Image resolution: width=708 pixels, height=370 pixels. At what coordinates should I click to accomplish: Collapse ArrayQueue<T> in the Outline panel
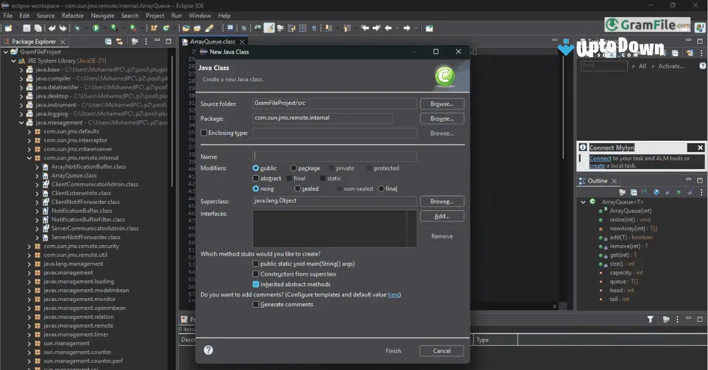(583, 201)
